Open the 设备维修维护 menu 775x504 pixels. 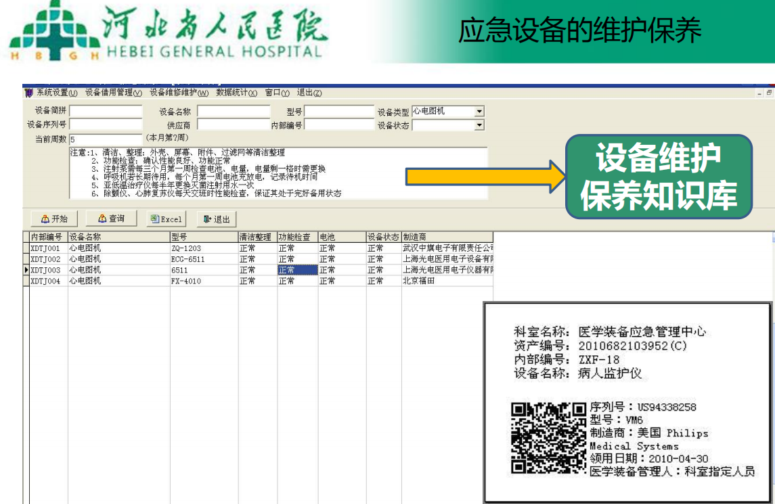coord(179,93)
